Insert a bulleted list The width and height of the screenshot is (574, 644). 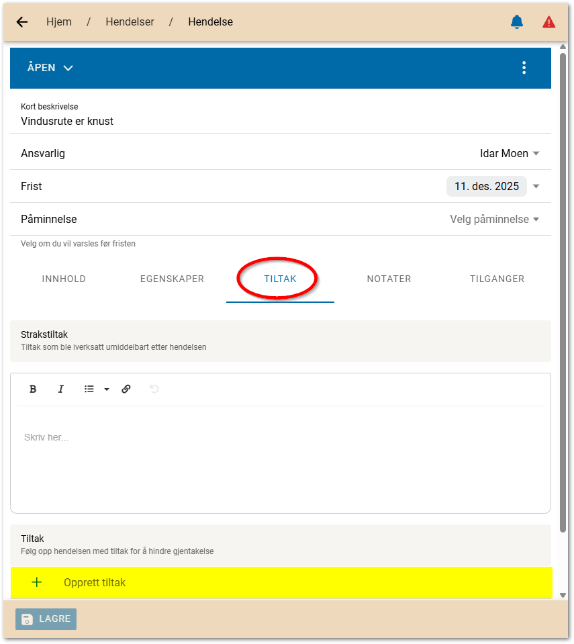(x=89, y=389)
